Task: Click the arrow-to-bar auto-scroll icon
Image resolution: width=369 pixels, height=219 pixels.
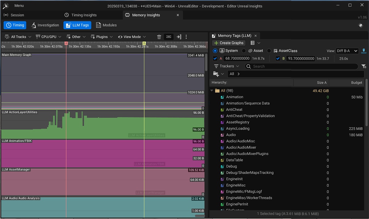Action: click(x=179, y=37)
